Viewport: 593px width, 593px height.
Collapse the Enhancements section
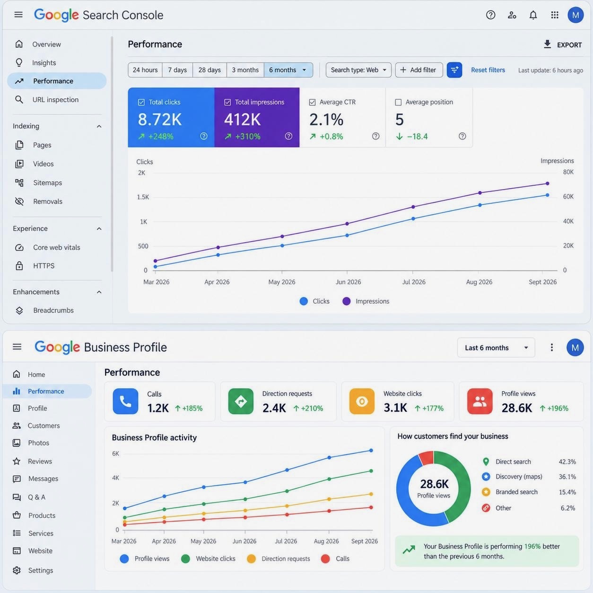tap(99, 292)
